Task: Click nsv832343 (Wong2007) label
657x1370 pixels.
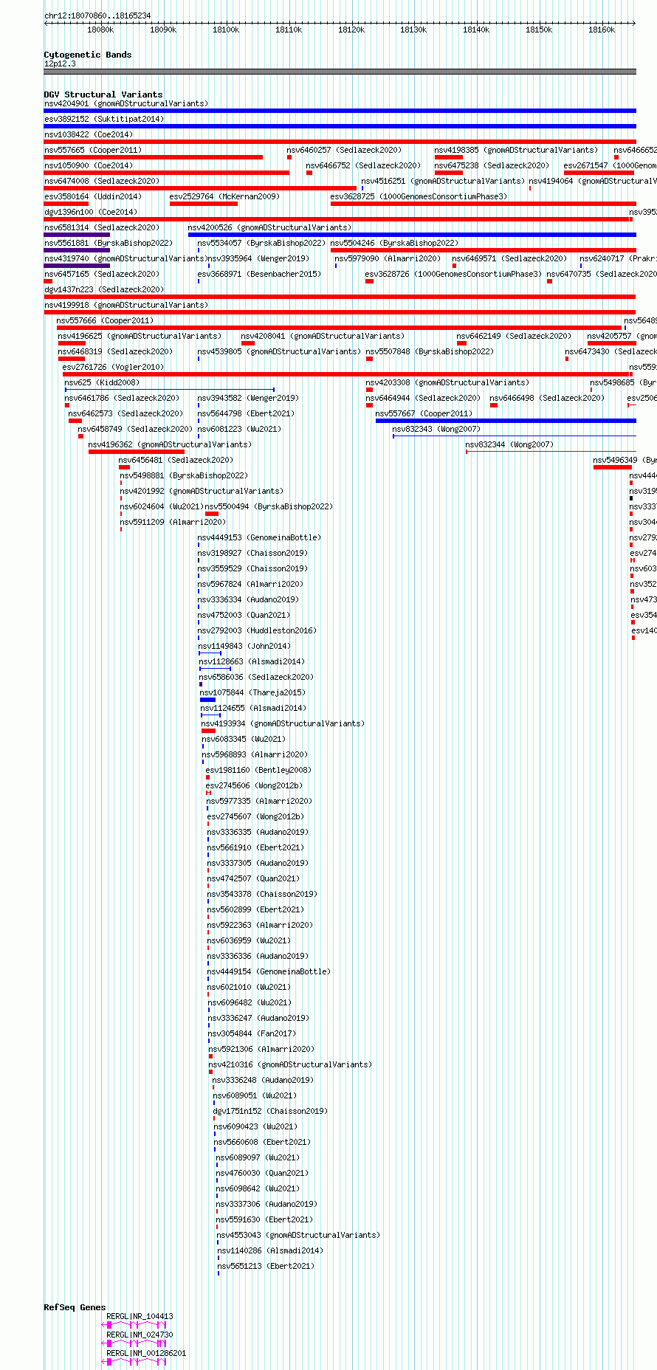Action: pyautogui.click(x=436, y=429)
